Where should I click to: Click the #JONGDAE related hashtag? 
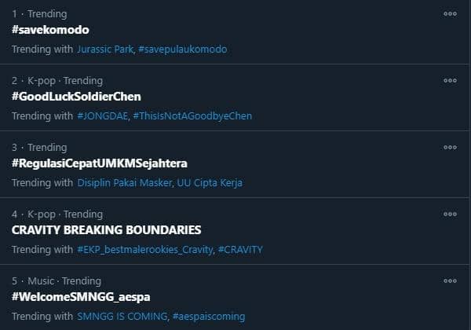pyautogui.click(x=102, y=116)
